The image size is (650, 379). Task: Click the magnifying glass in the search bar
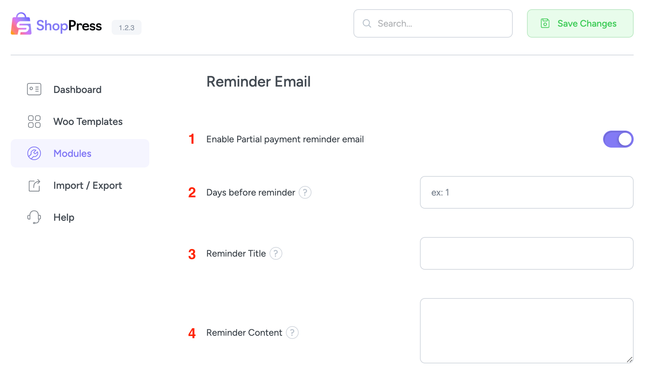pos(367,23)
